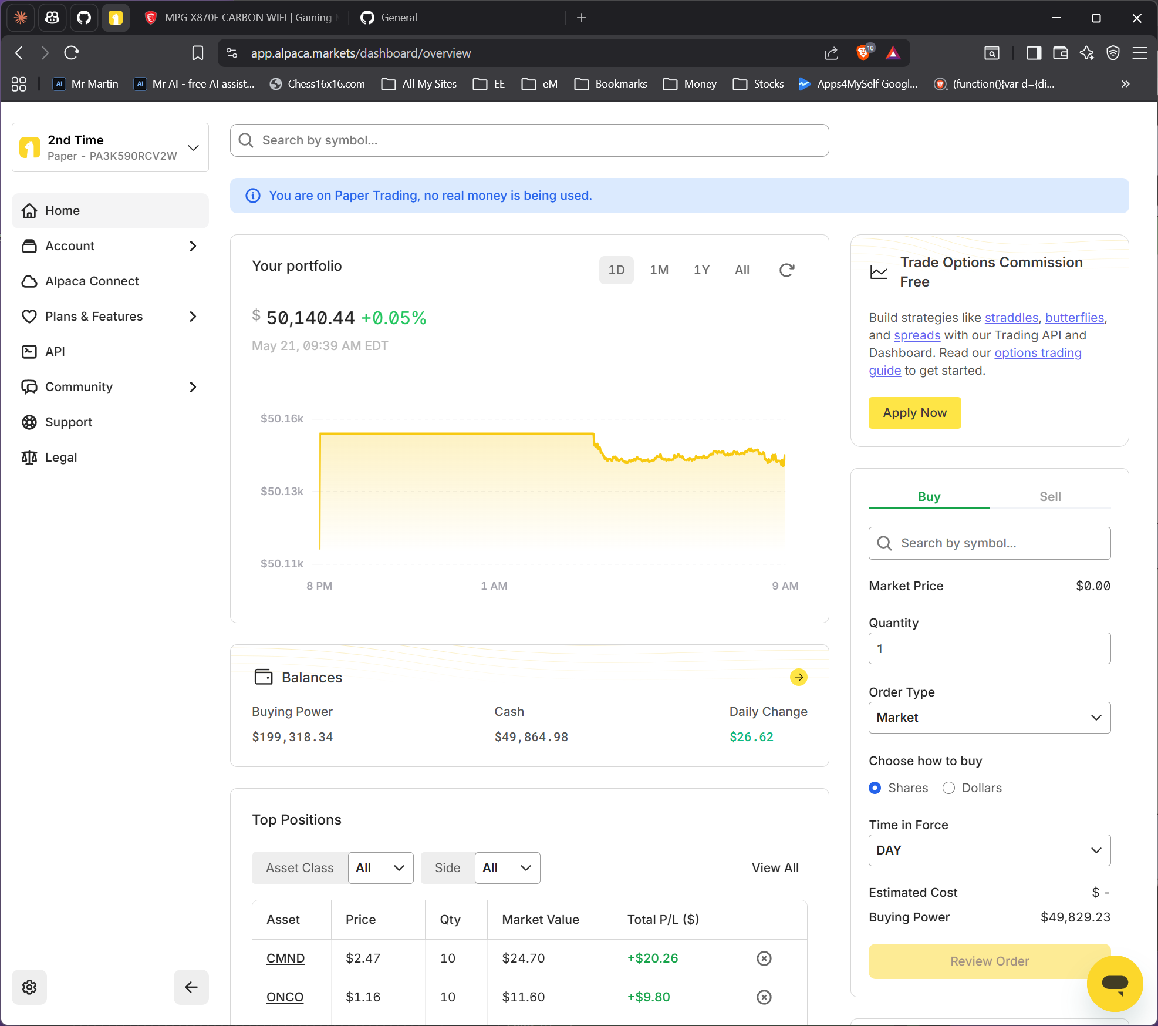Select the Shares radio option
Screen dimensions: 1158x1026
coord(875,788)
